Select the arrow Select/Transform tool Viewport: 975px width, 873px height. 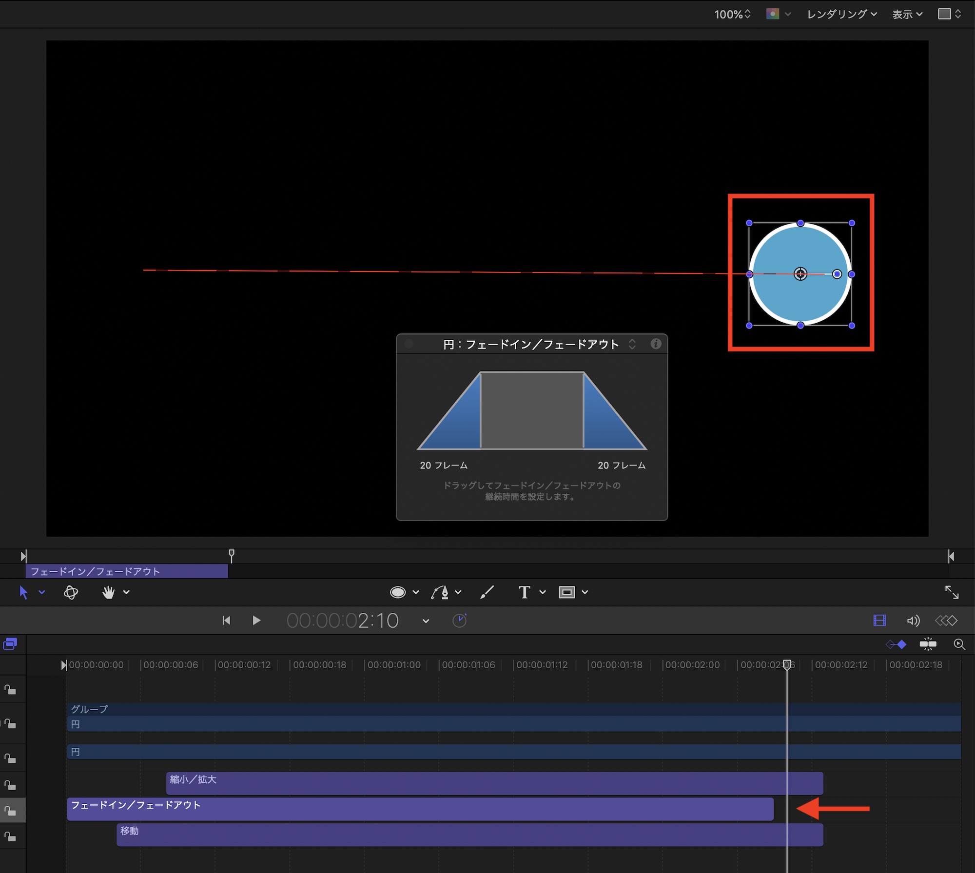point(23,592)
